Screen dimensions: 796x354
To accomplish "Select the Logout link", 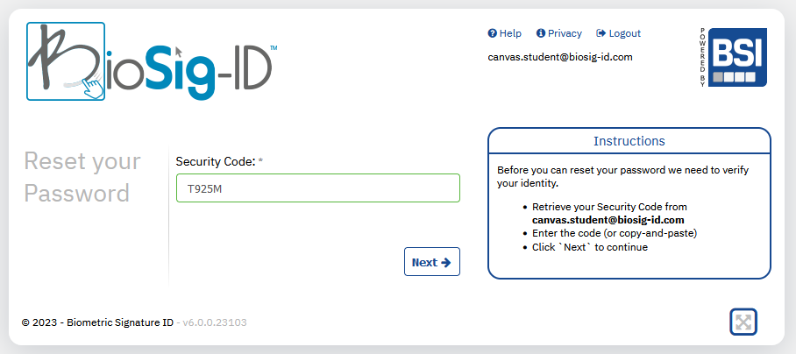I will coord(618,33).
